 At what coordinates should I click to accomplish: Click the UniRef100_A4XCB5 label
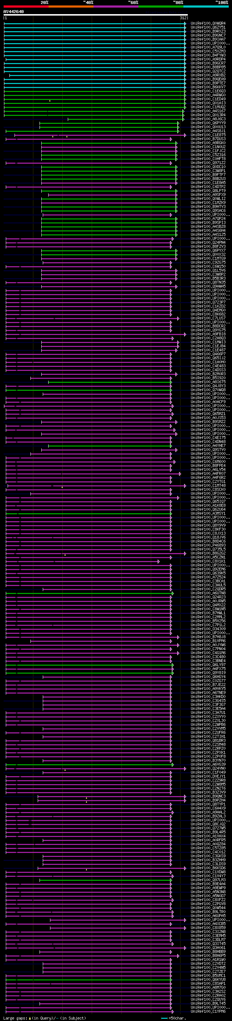pos(208,924)
